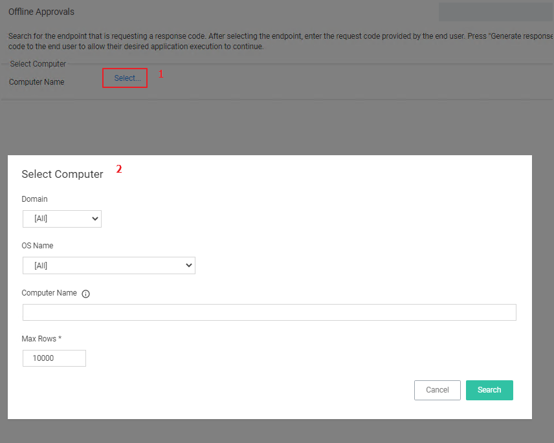This screenshot has width=554, height=443.
Task: Click the greyed button in top-right header
Action: point(495,12)
